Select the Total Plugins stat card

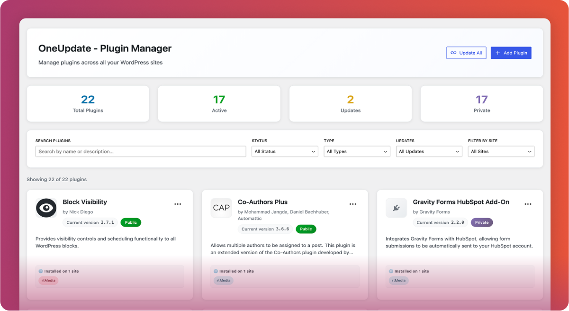[88, 103]
